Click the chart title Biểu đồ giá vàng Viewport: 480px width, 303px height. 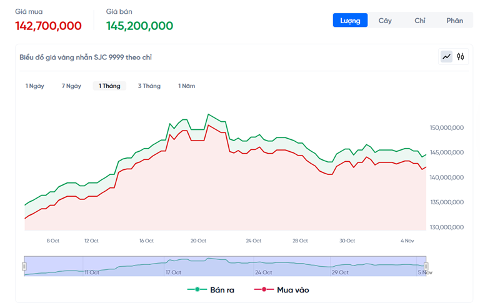coord(86,57)
